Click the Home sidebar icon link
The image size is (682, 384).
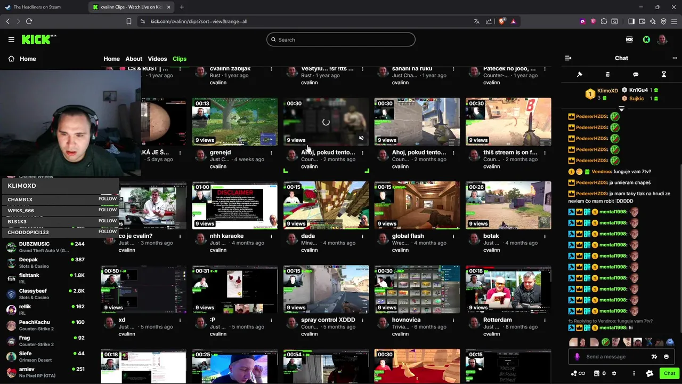point(11,59)
